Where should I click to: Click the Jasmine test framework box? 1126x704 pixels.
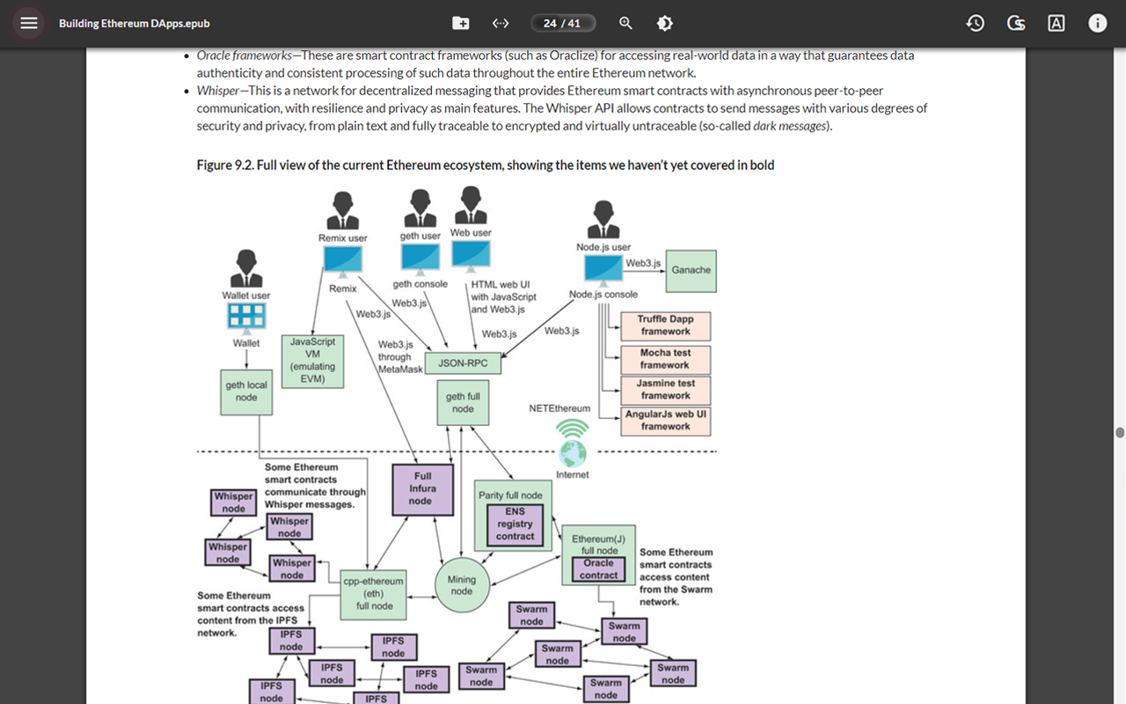click(666, 390)
